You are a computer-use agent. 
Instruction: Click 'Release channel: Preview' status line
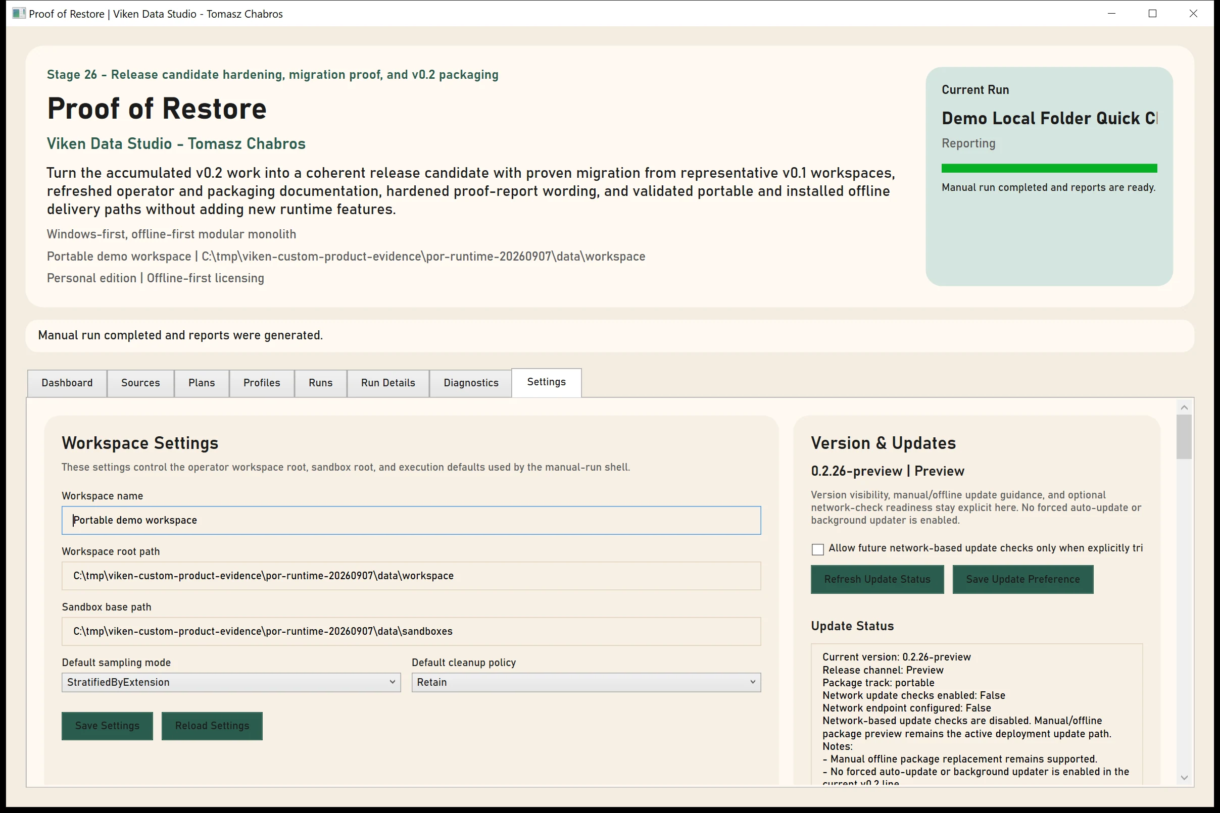tap(883, 670)
